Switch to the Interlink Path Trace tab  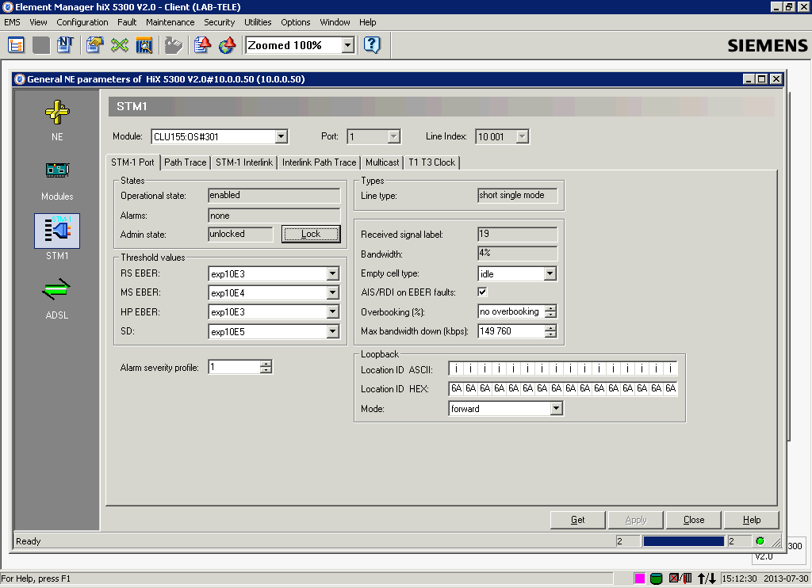pos(319,162)
